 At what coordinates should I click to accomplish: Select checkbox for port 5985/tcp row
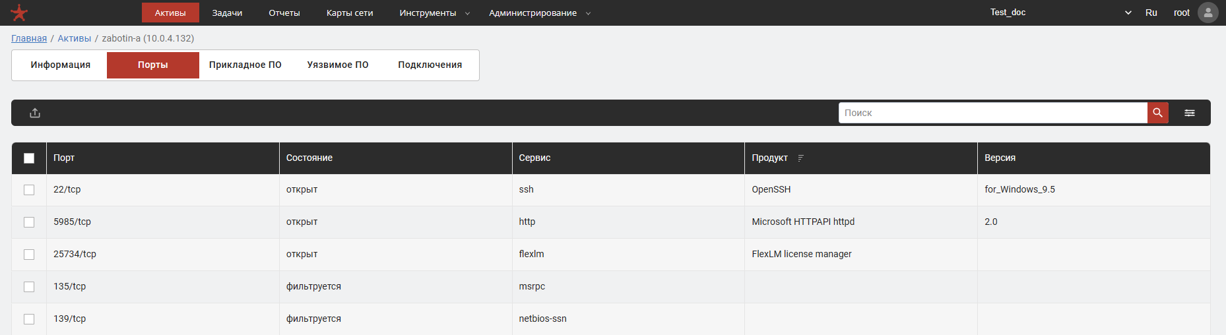tap(29, 222)
